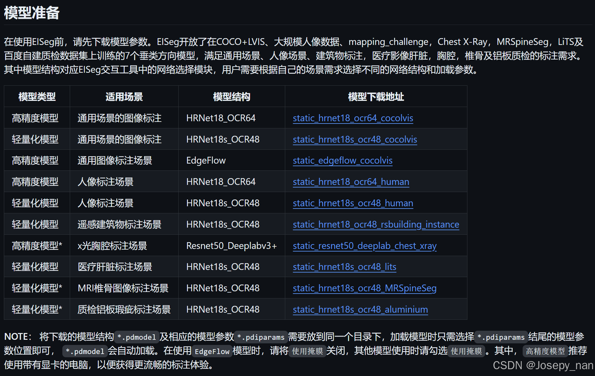Open the static_hrnet18s_ocr48_MRSpineSeg link
595x376 pixels.
(x=364, y=288)
